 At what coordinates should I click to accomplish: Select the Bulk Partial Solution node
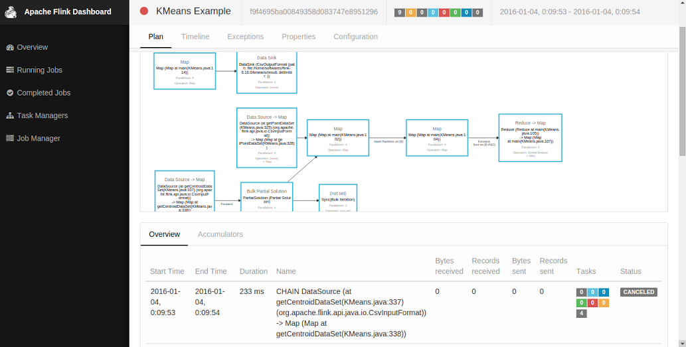click(x=267, y=197)
